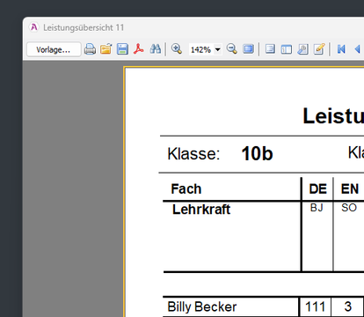Screen dimensions: 364x317
Task: Click the edit page pencil icon
Action: pos(319,49)
